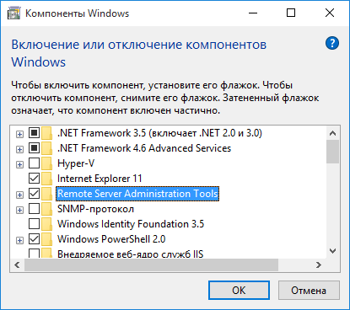Click the vertical scrollbar down arrow
The height and width of the screenshot is (310, 350).
tap(333, 251)
